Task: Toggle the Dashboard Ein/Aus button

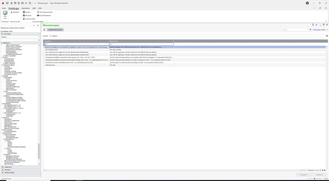Action: (x=5, y=15)
